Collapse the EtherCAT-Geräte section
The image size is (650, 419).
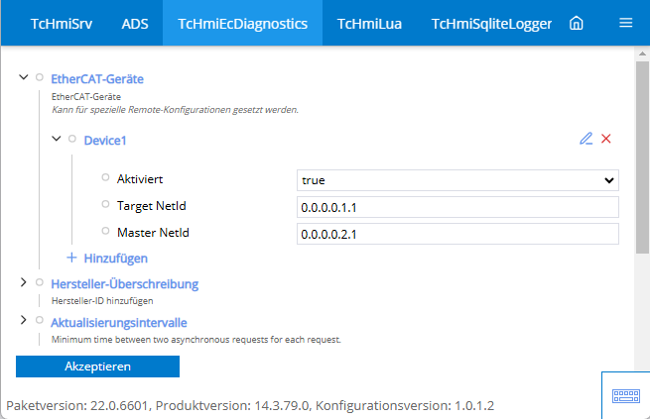(23, 77)
